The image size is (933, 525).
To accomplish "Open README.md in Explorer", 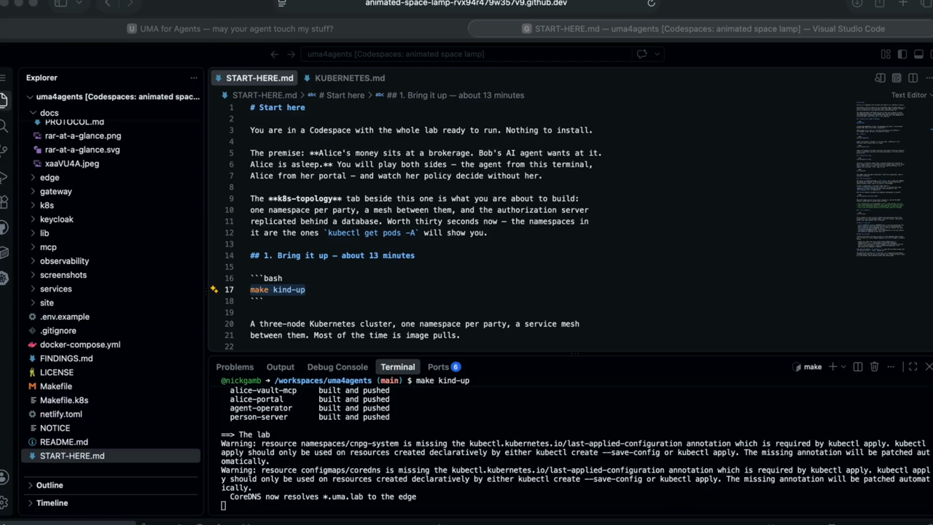I will (64, 442).
